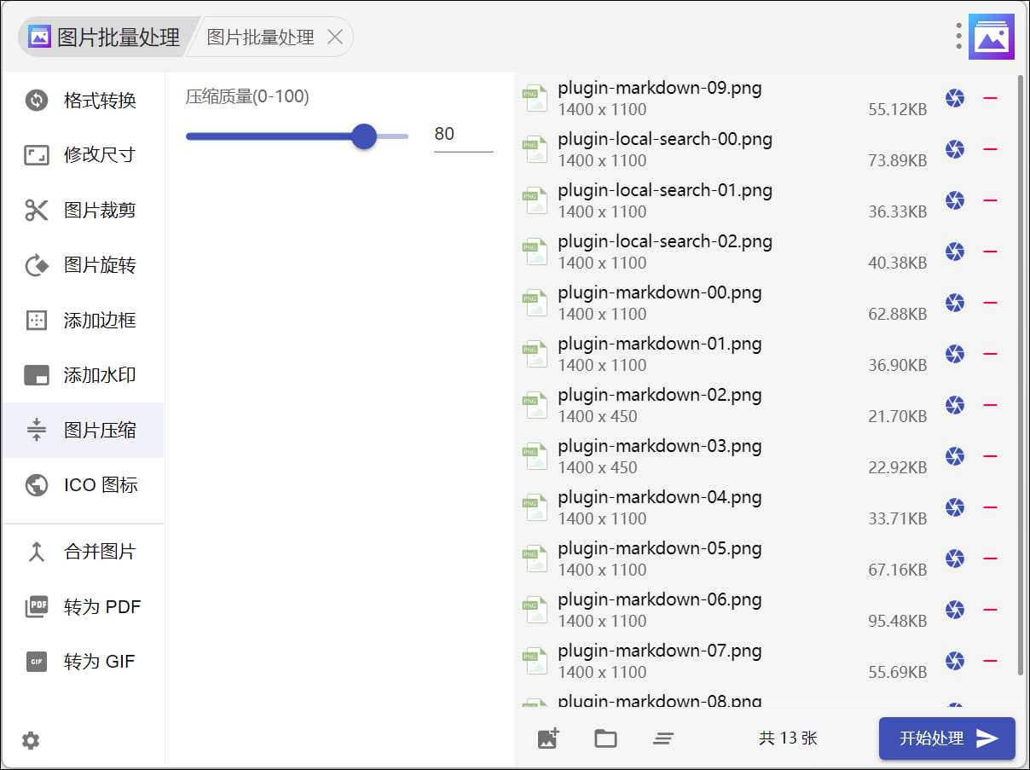Select 图片压缩 compression item

pyautogui.click(x=83, y=430)
